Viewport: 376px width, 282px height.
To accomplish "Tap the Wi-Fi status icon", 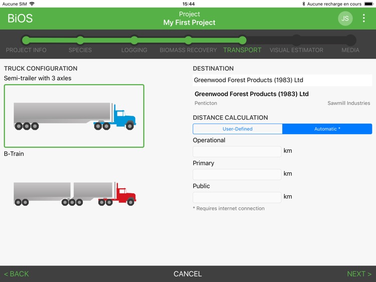I will pyautogui.click(x=32, y=4).
